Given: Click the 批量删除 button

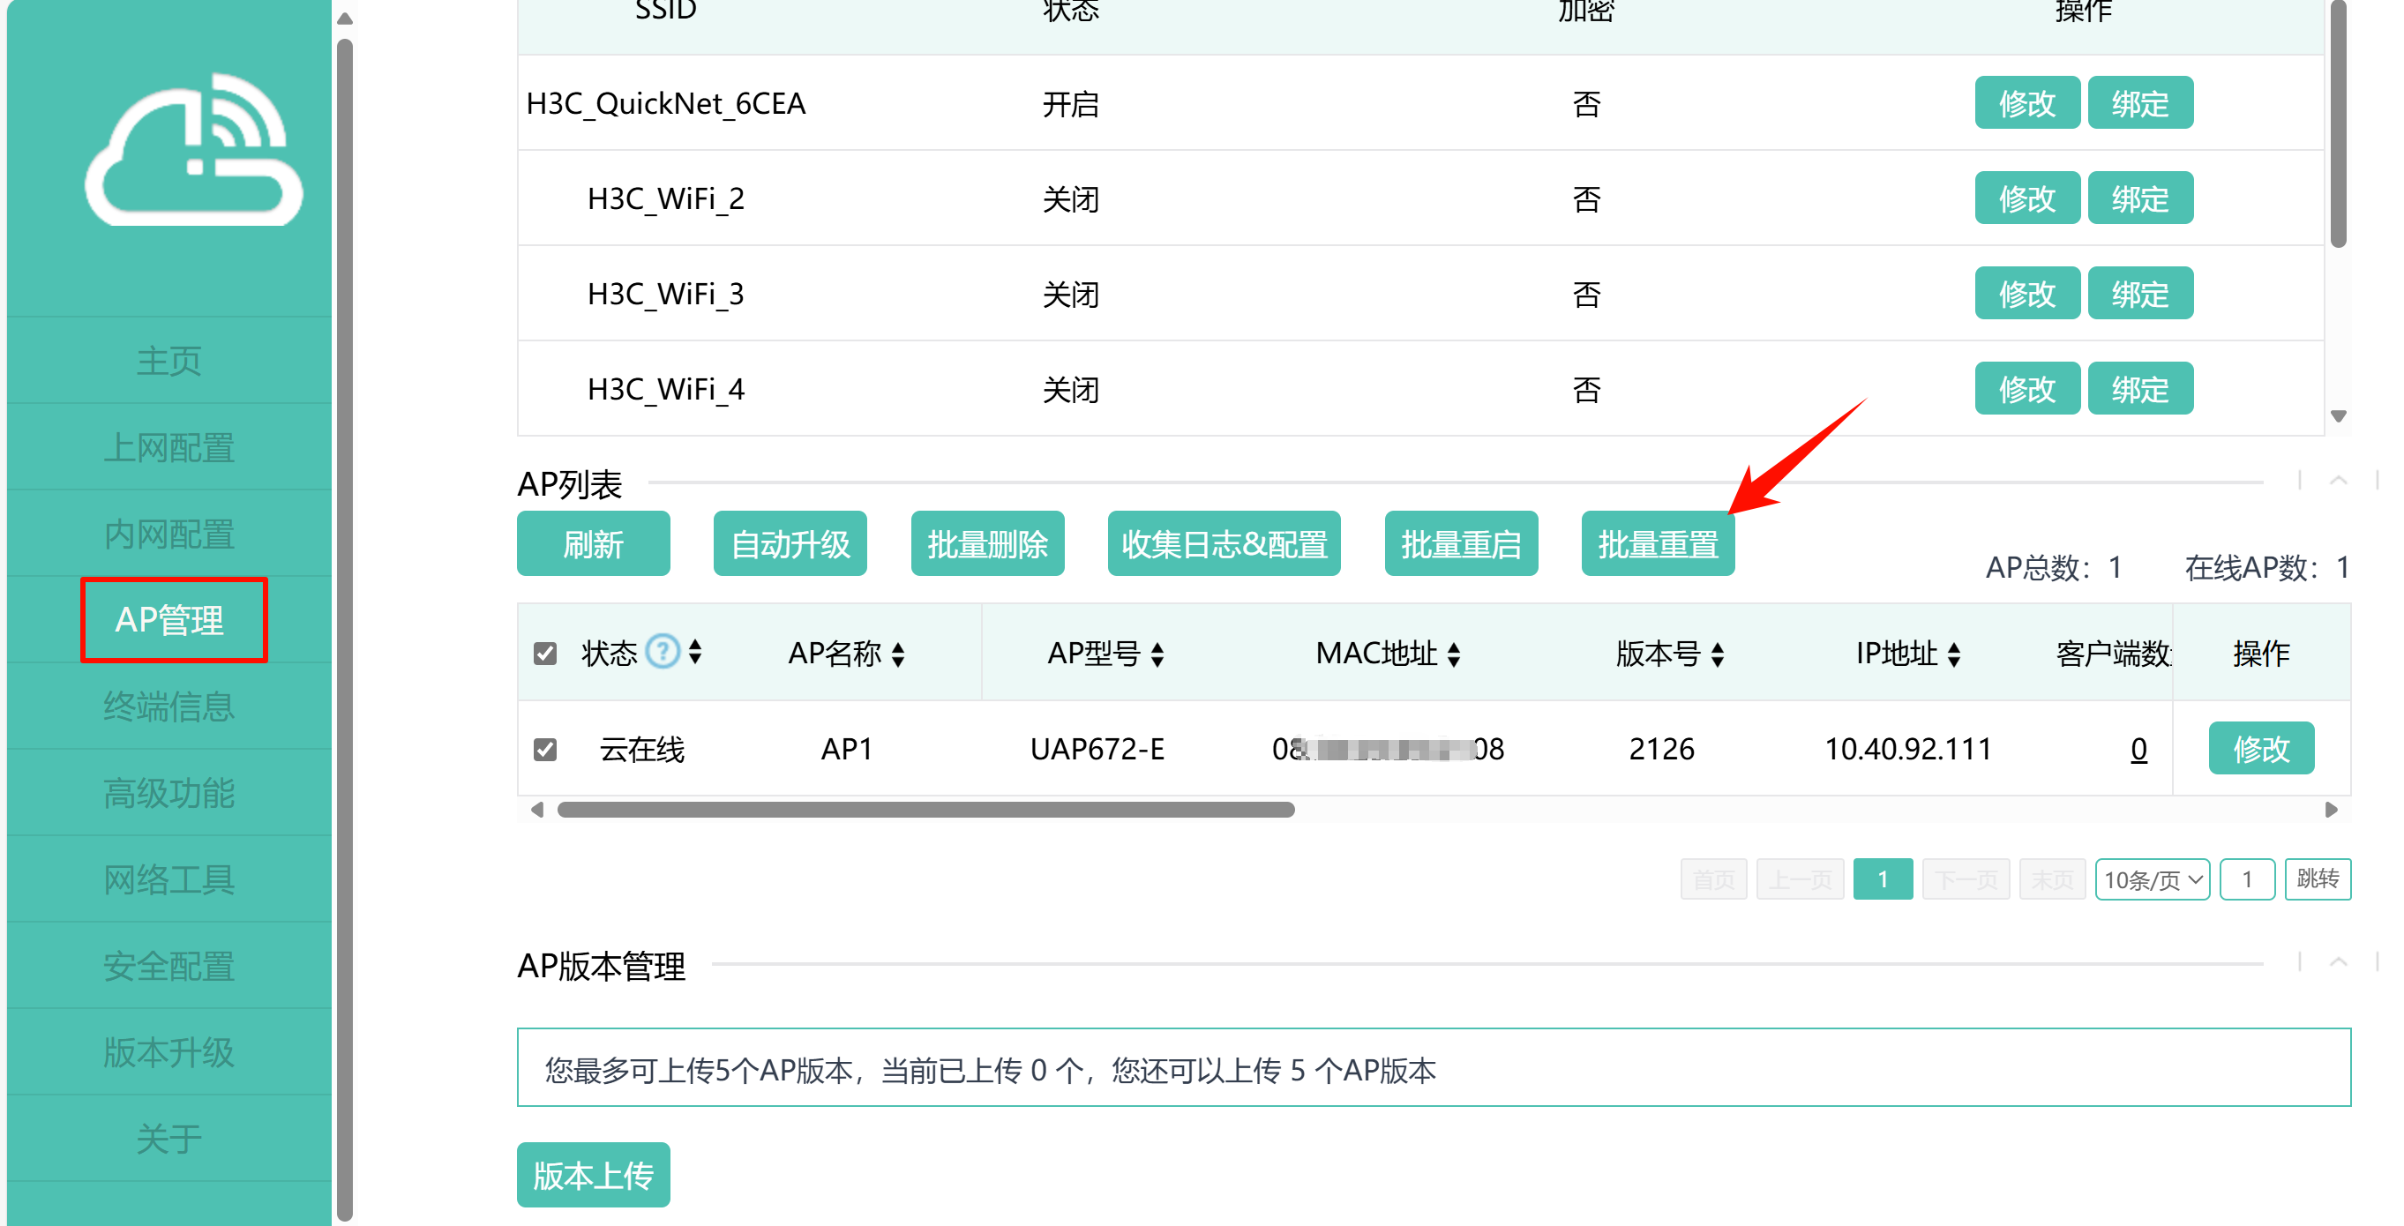Looking at the screenshot, I should [987, 543].
